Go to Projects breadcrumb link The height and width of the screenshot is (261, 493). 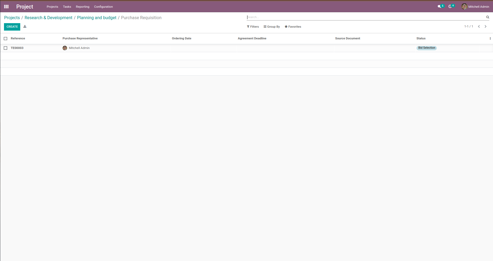[12, 18]
